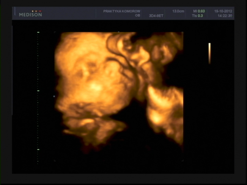Screen dimensions: 247x185
Task: Click the three colored dots above Medison
Action: point(36,11)
